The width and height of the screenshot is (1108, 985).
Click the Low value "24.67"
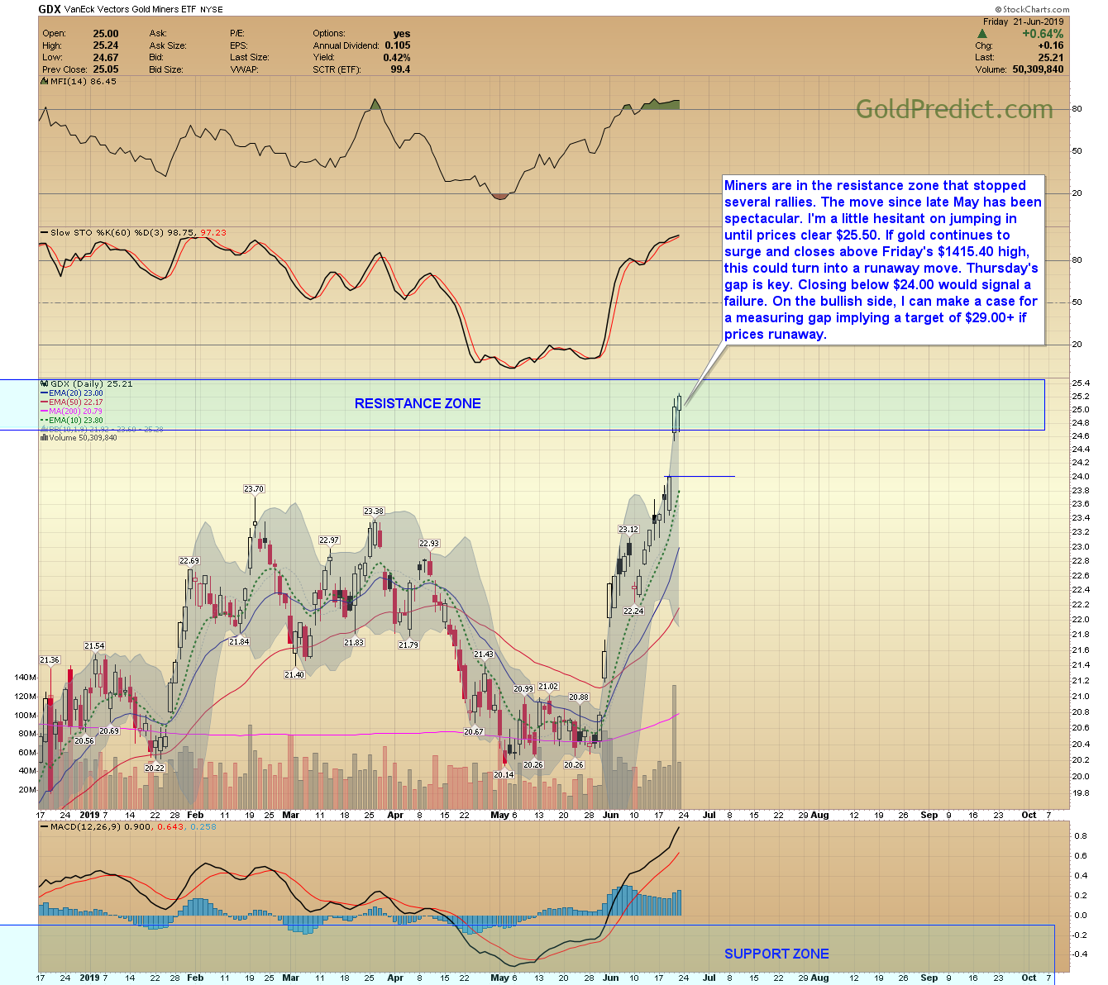point(106,58)
